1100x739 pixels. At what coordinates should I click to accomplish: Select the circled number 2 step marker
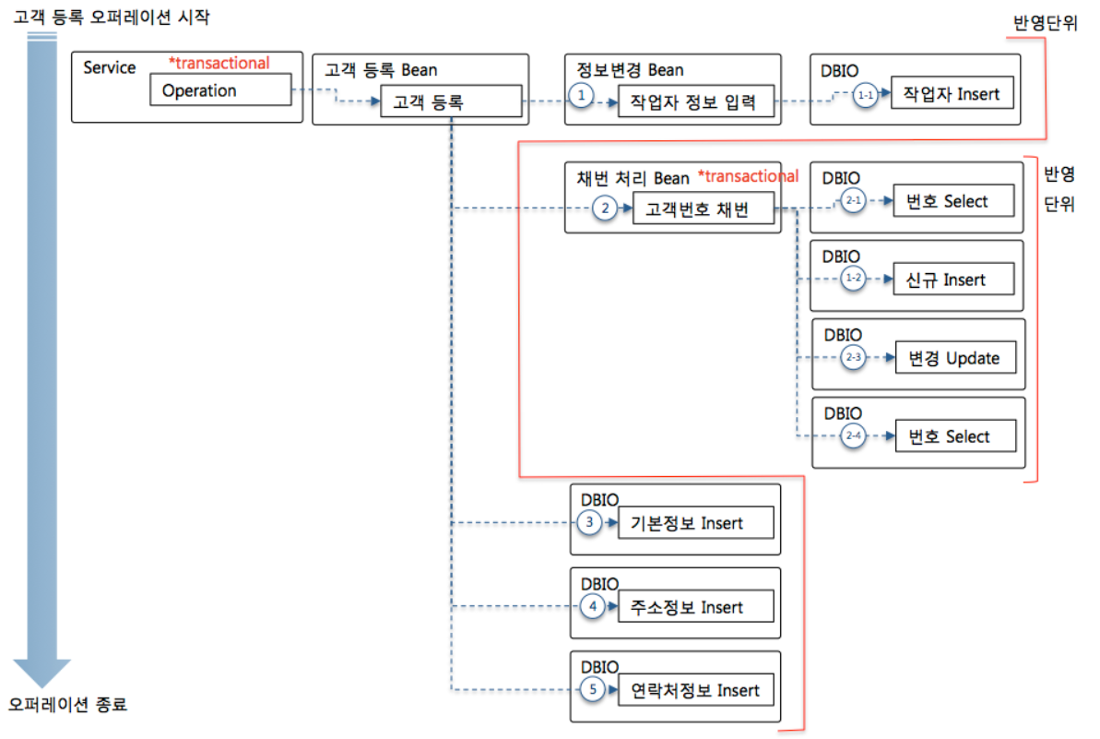pos(605,209)
